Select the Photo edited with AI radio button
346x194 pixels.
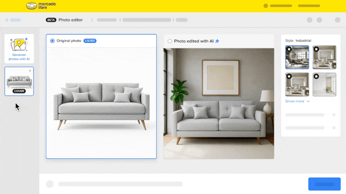[170, 41]
